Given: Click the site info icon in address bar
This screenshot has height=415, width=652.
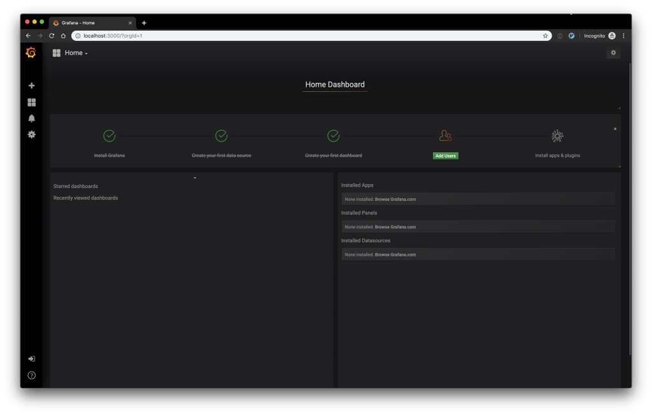Looking at the screenshot, I should [78, 36].
